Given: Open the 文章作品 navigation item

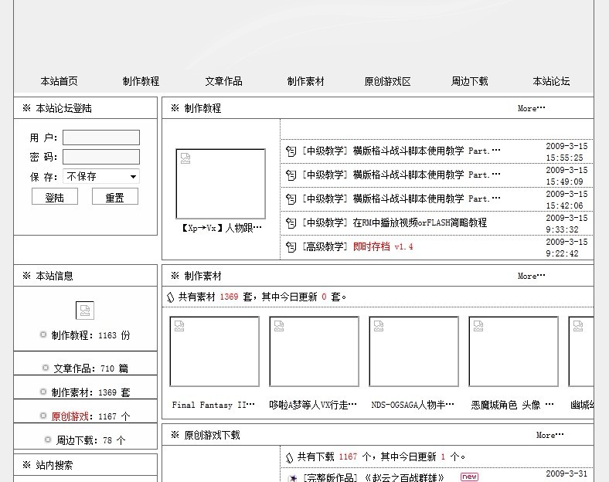Looking at the screenshot, I should (x=223, y=81).
